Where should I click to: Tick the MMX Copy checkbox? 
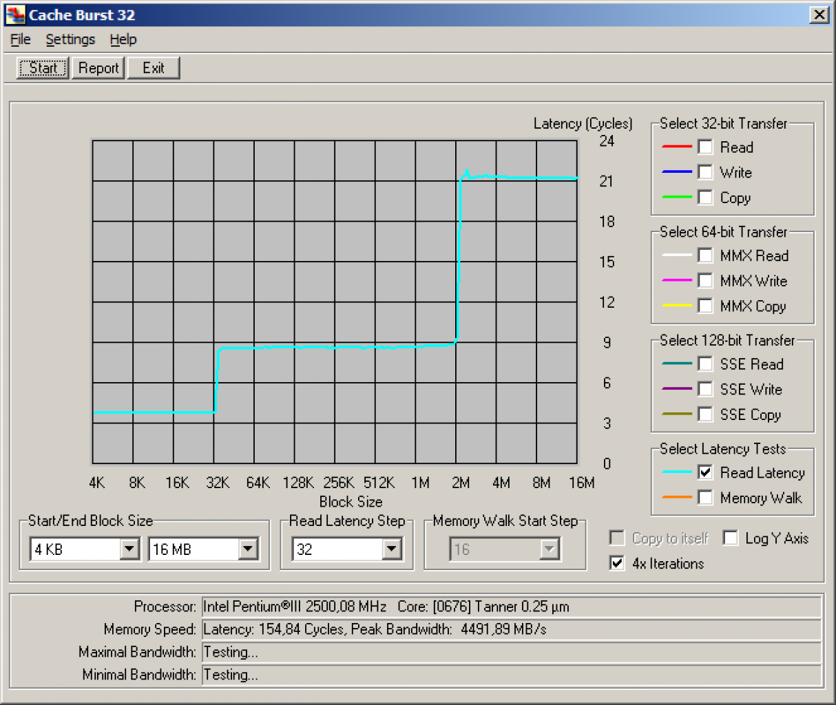pyautogui.click(x=705, y=306)
